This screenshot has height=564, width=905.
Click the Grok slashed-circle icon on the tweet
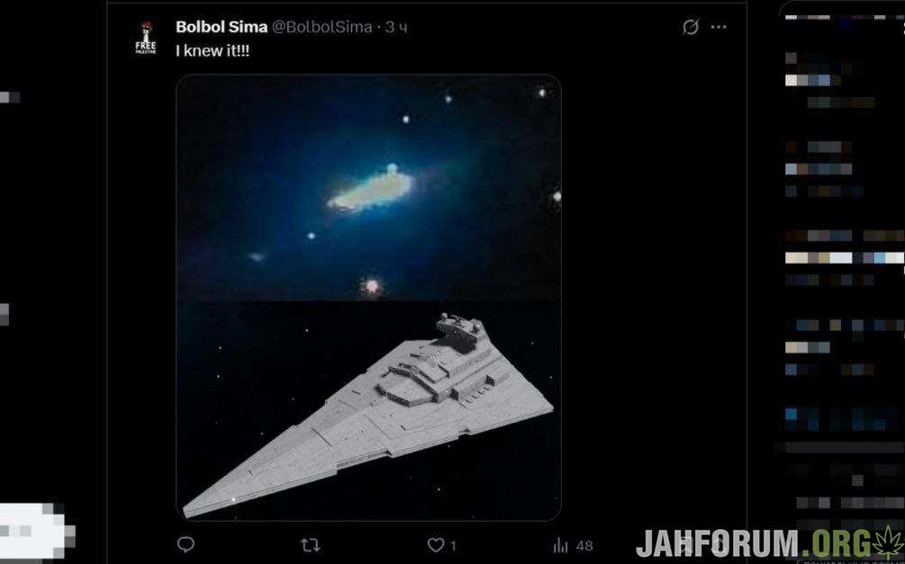pyautogui.click(x=691, y=26)
